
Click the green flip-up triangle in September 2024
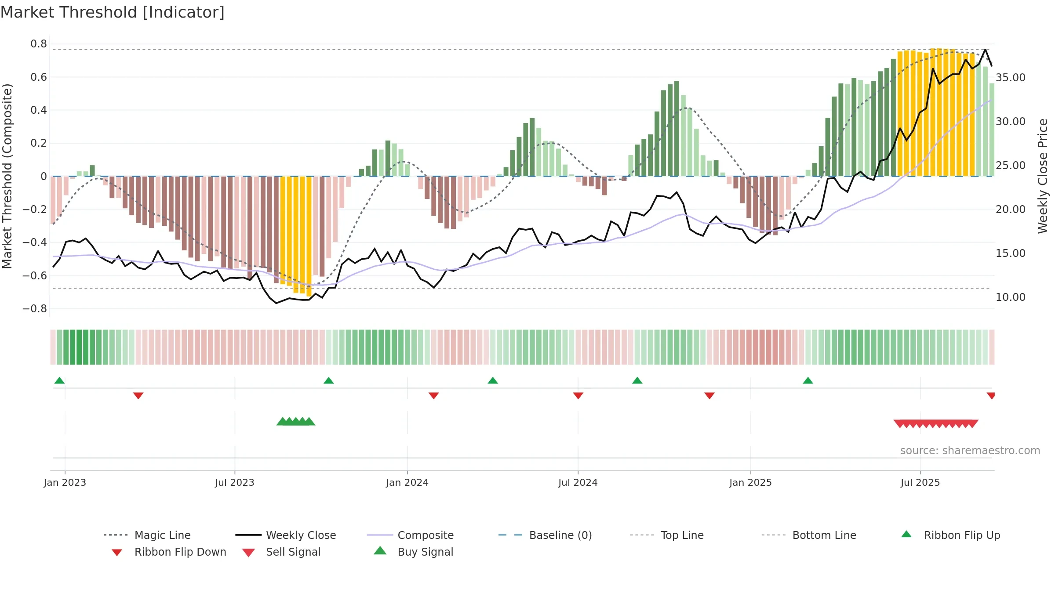[x=637, y=380]
